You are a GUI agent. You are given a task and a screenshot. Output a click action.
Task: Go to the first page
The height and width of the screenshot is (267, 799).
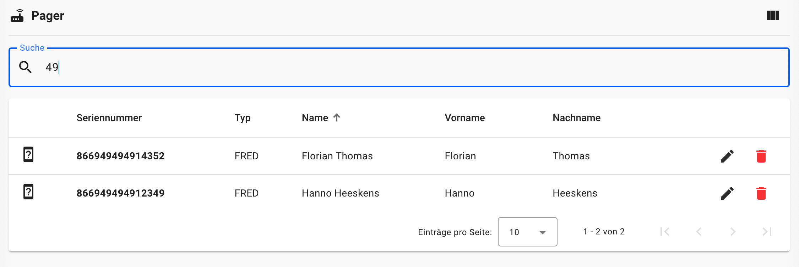pos(665,232)
